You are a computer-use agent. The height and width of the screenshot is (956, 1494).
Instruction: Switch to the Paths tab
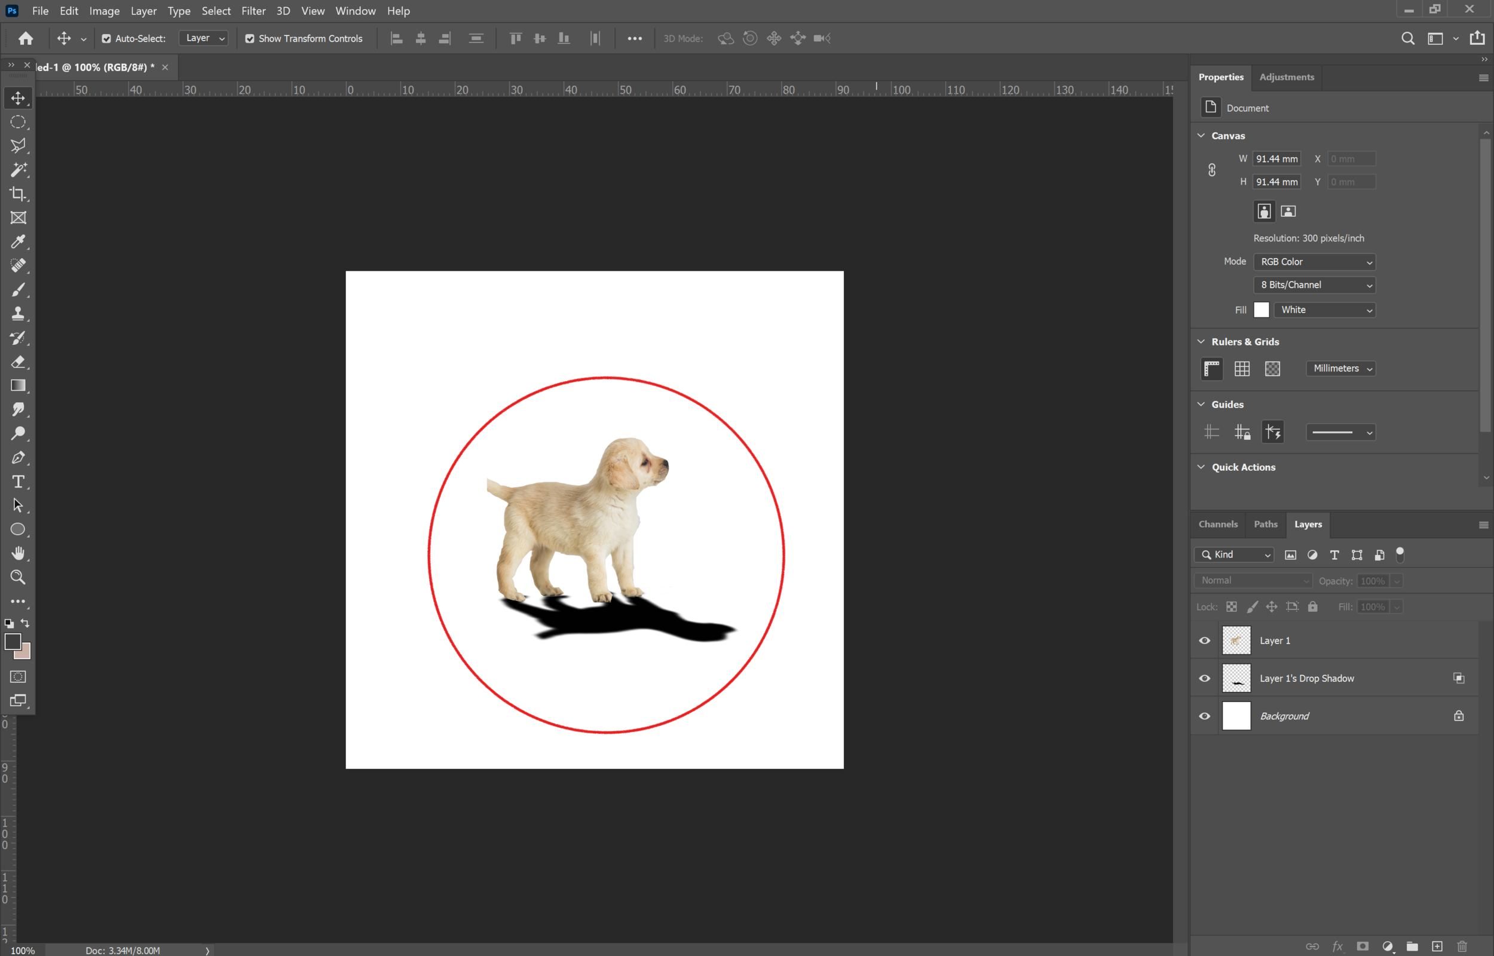pos(1266,525)
